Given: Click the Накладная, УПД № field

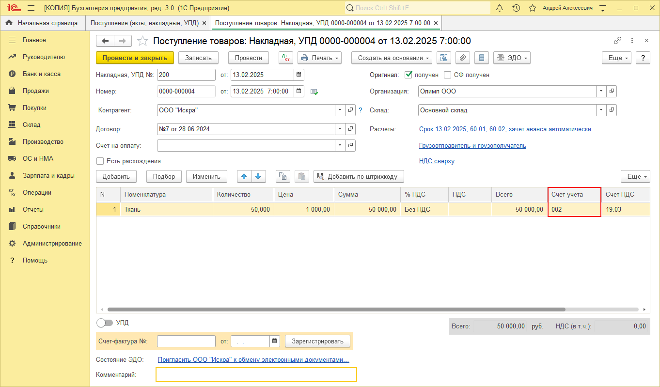Looking at the screenshot, I should 186,75.
